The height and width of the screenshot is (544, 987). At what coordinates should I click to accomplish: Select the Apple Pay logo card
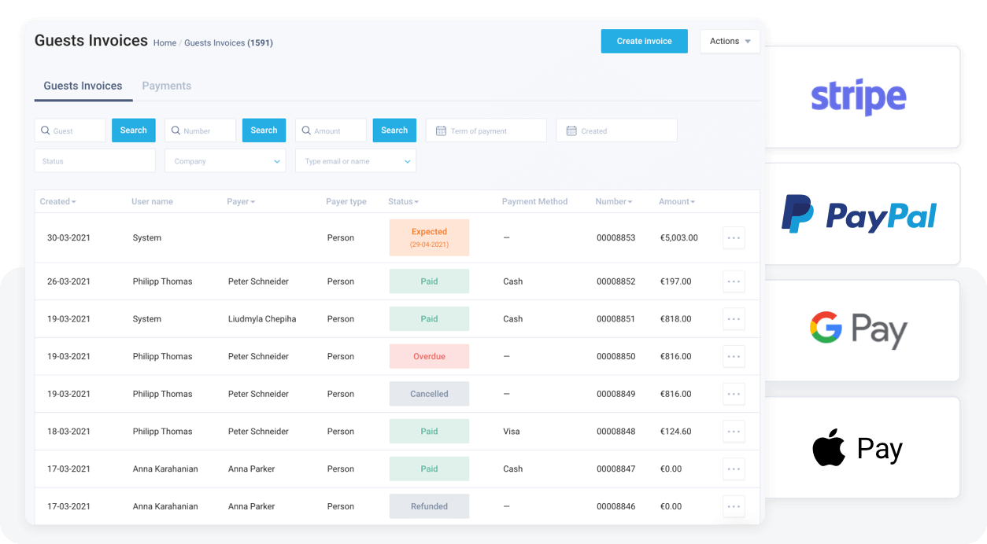[863, 448]
